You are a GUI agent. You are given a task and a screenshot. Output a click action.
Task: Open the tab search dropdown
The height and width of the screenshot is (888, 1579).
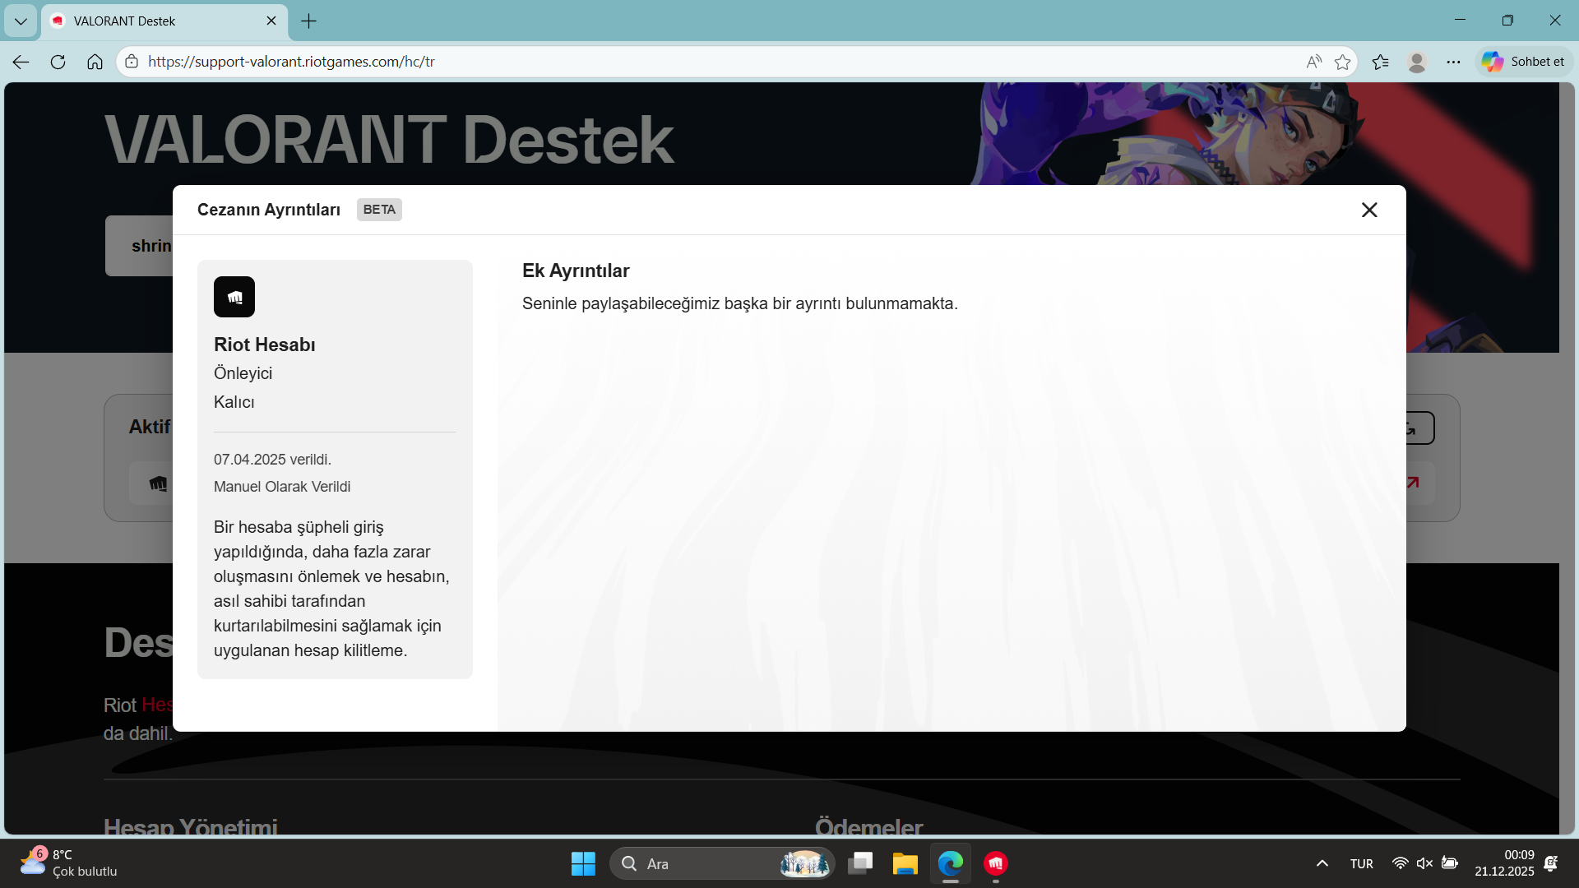pos(21,21)
